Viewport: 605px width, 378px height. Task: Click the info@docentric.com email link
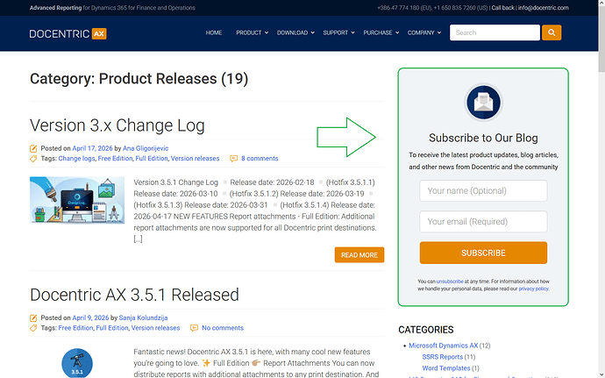[x=543, y=8]
